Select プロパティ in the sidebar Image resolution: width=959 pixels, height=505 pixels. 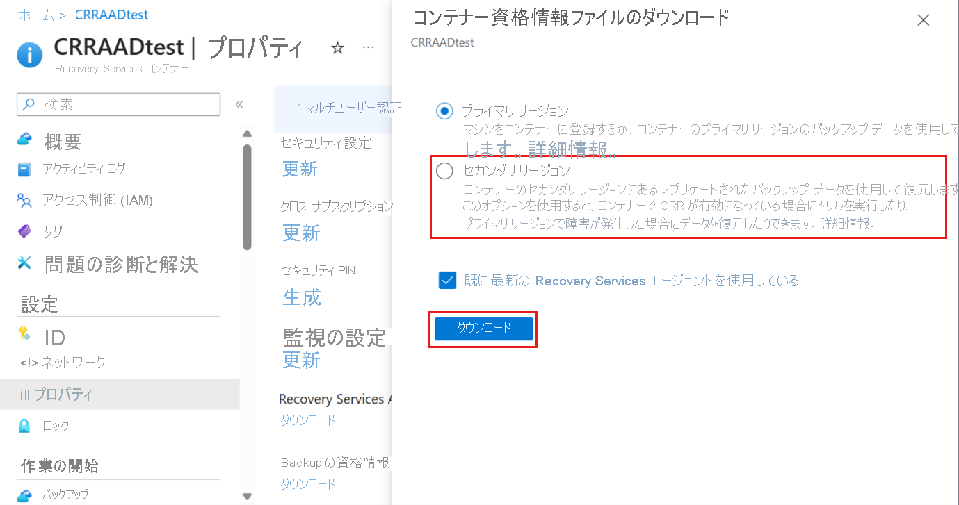coord(120,395)
